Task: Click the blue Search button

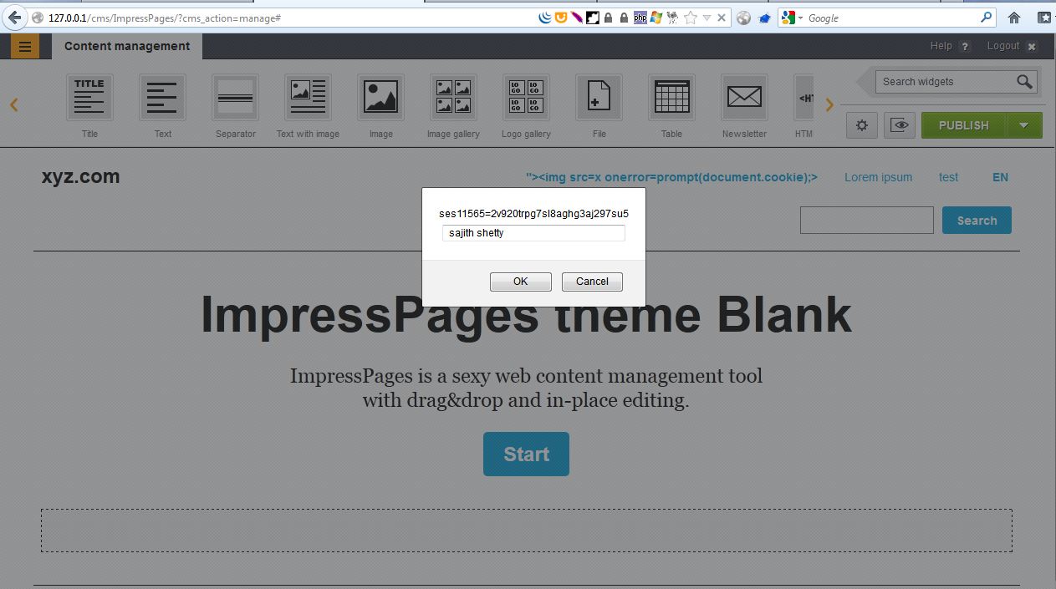Action: pyautogui.click(x=977, y=220)
